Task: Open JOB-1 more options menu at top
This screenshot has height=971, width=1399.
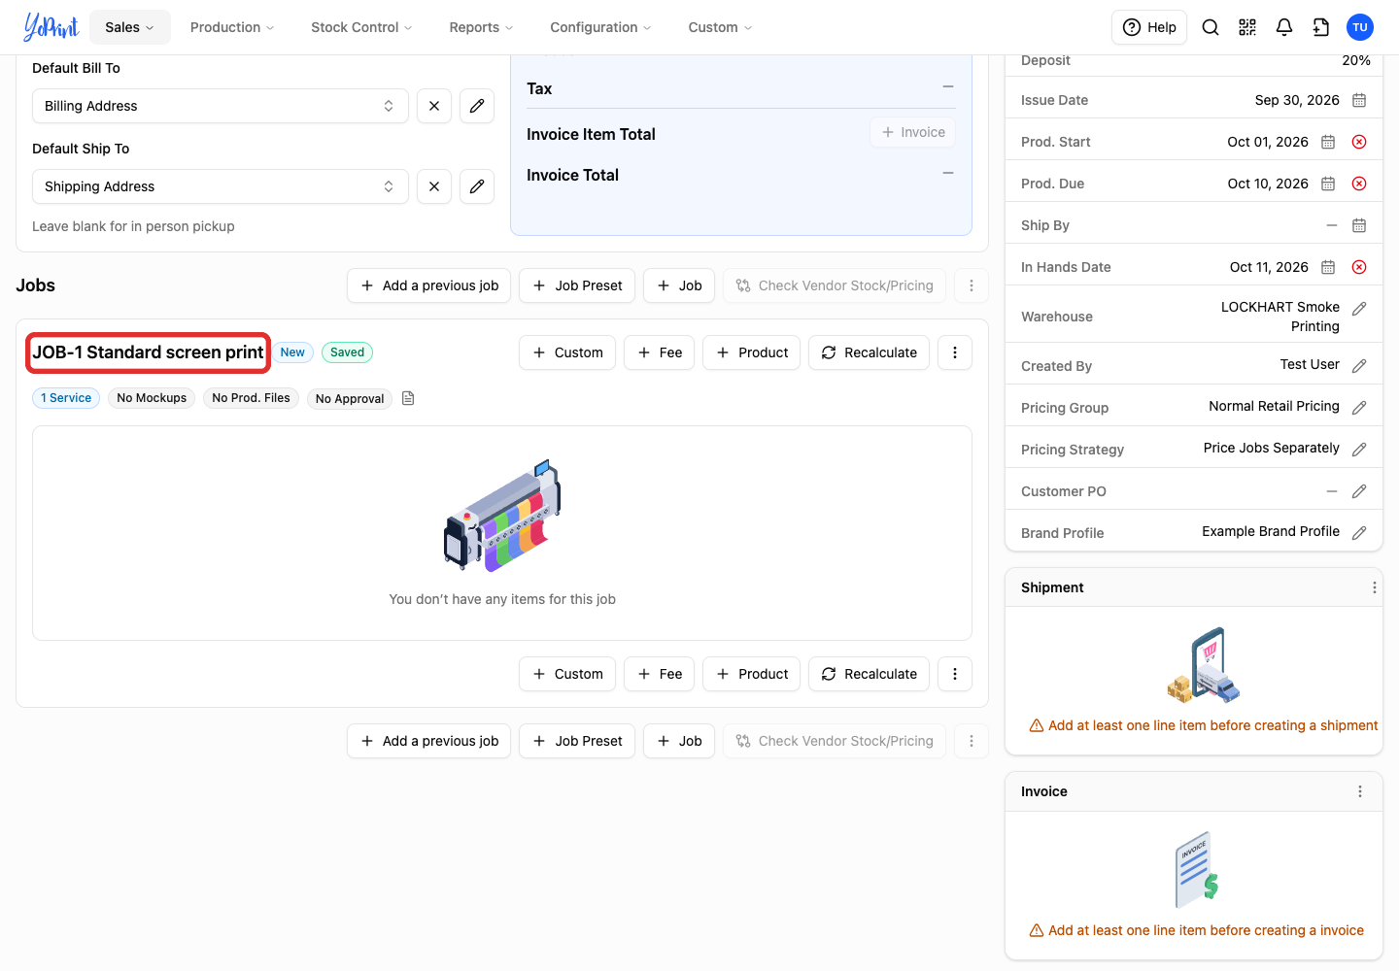Action: coord(955,352)
